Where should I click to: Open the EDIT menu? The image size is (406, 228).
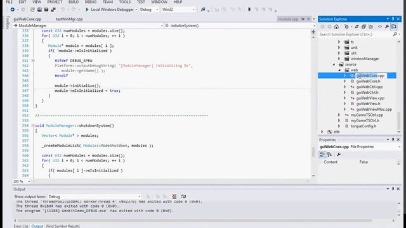point(22,2)
